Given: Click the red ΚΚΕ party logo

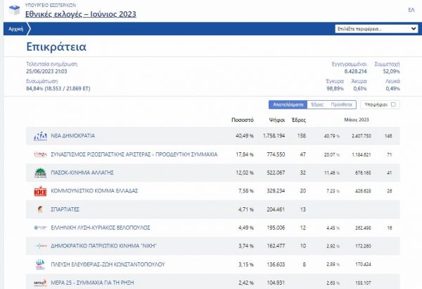Looking at the screenshot, I should pos(41,191).
